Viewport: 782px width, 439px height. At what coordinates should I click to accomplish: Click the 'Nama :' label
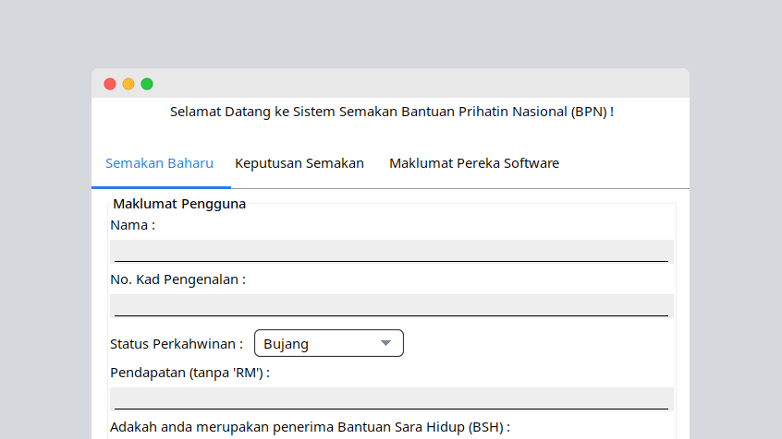[x=132, y=225]
